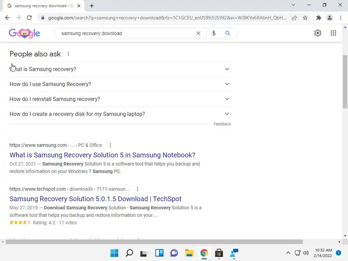Screen dimensions: 348x261
Task: Clear the search box with the X
Action: tap(198, 33)
